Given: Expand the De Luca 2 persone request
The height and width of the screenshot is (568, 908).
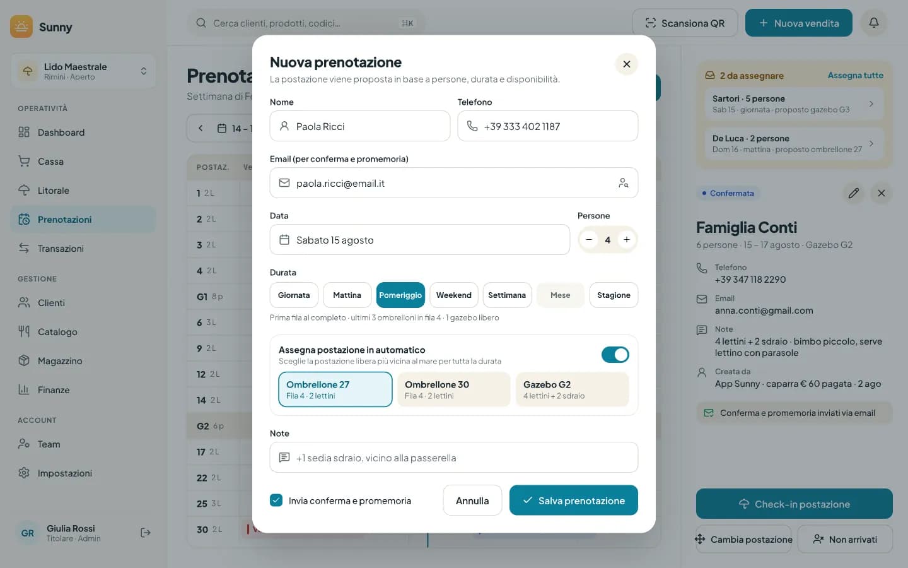Looking at the screenshot, I should tap(794, 143).
